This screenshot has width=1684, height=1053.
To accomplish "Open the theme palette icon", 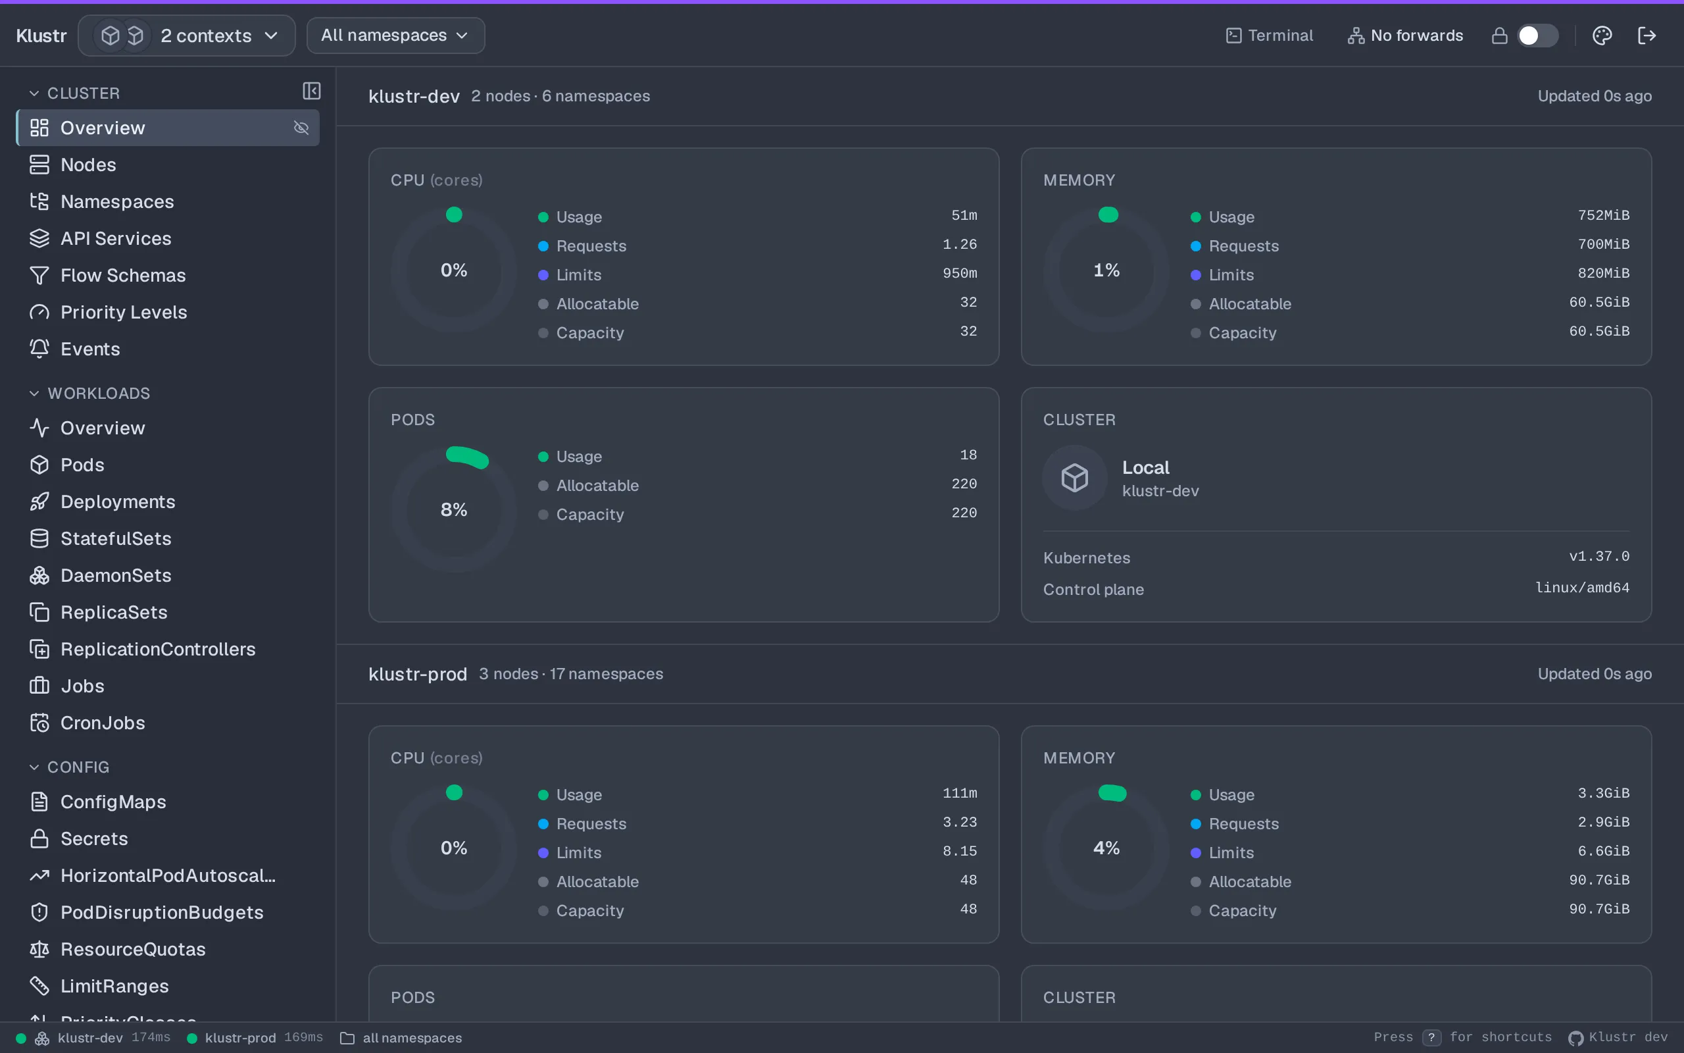I will click(1602, 36).
